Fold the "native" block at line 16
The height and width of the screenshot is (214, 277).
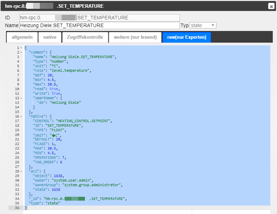(21, 116)
